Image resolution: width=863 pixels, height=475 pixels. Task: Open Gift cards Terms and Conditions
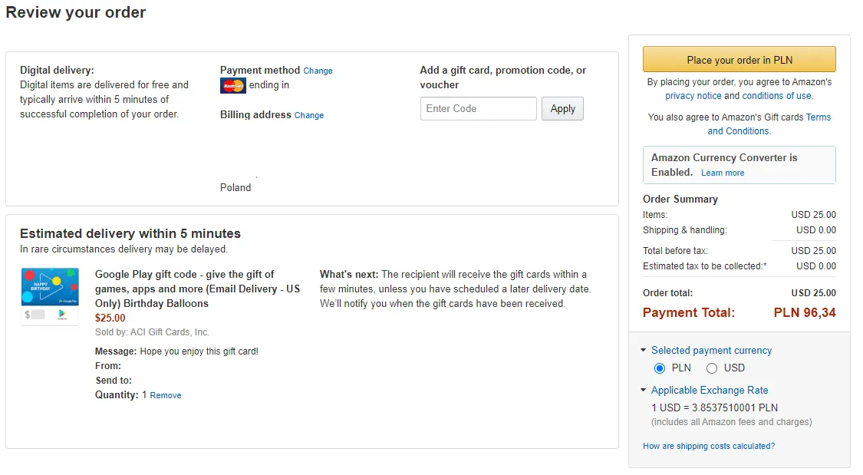coord(769,124)
